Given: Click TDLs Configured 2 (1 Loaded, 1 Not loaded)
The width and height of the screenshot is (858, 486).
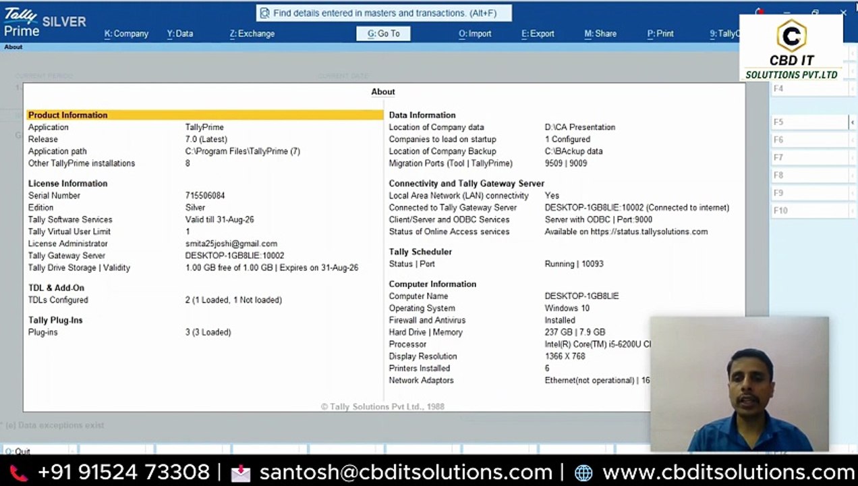Looking at the screenshot, I should point(233,300).
